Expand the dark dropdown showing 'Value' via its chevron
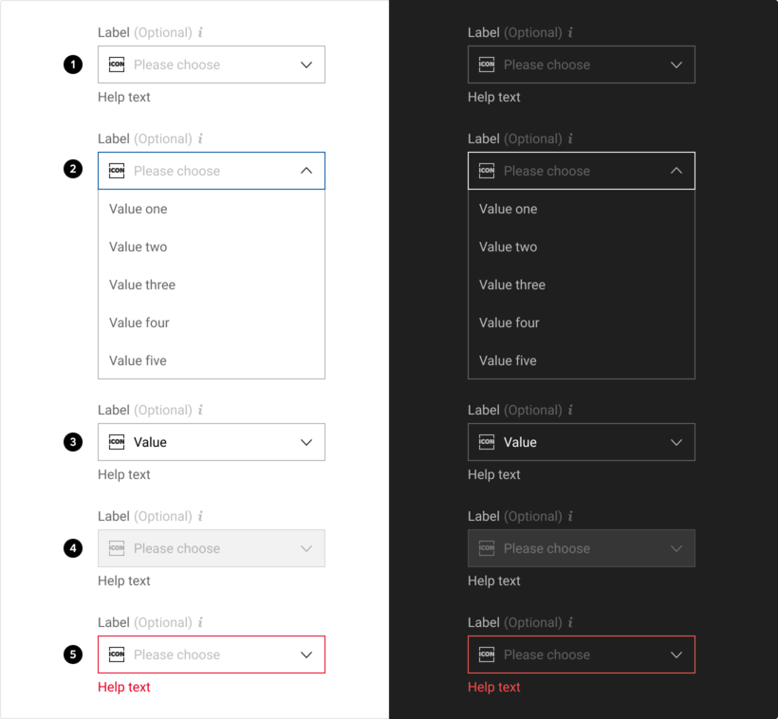 click(676, 442)
